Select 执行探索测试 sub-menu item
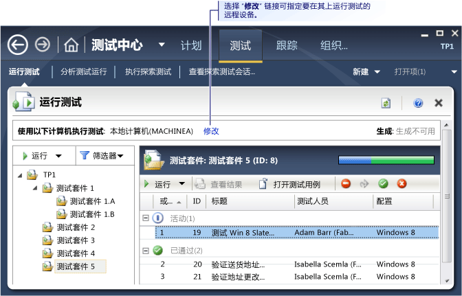The height and width of the screenshot is (296, 462). click(x=148, y=72)
